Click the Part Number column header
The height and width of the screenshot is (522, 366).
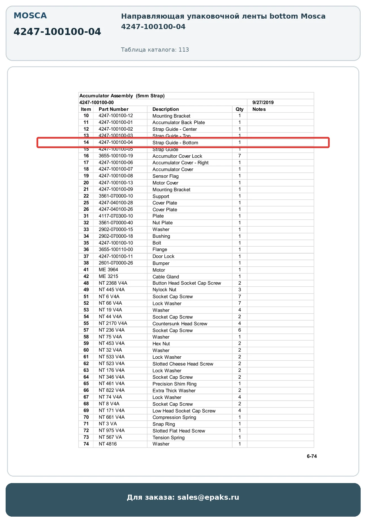pyautogui.click(x=113, y=109)
